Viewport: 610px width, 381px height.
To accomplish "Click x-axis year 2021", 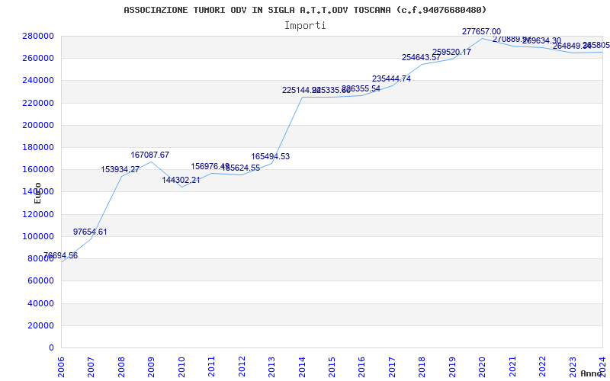I will [512, 367].
